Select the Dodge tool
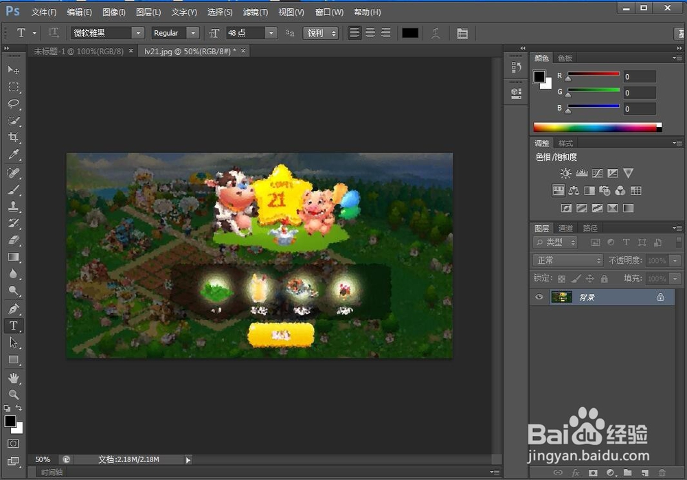Screen dimensions: 687x480 coord(14,290)
